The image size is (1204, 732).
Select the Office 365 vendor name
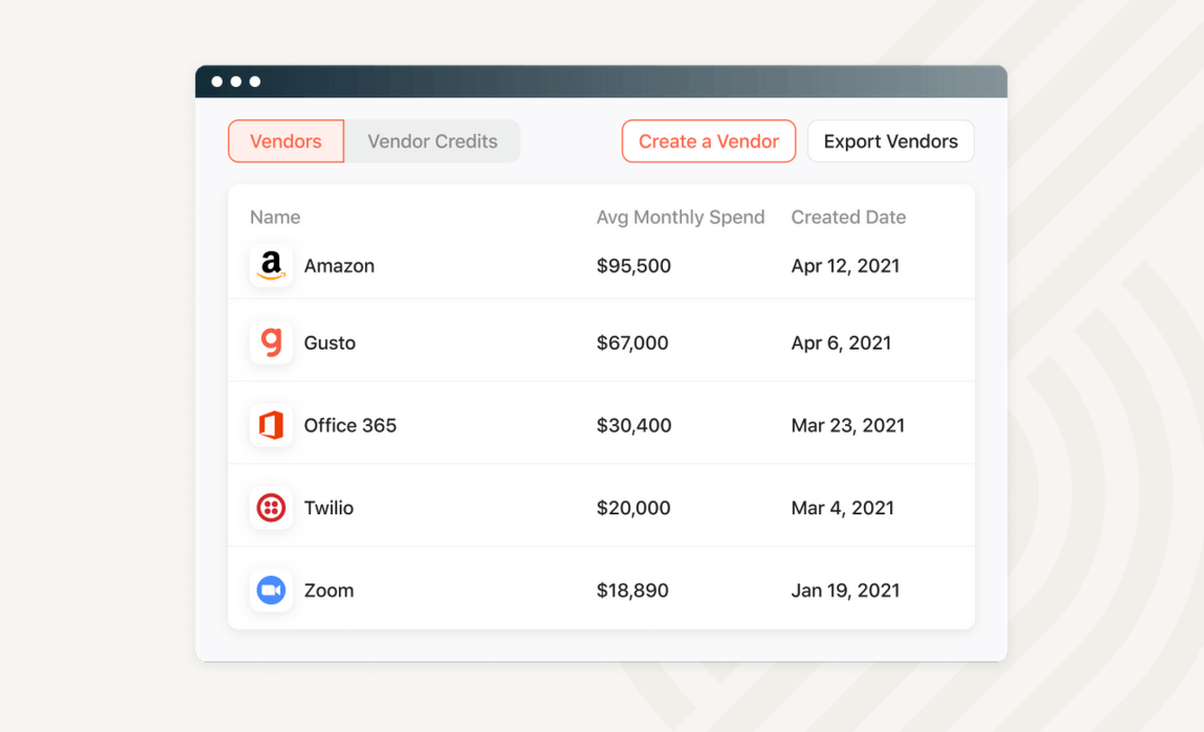350,425
